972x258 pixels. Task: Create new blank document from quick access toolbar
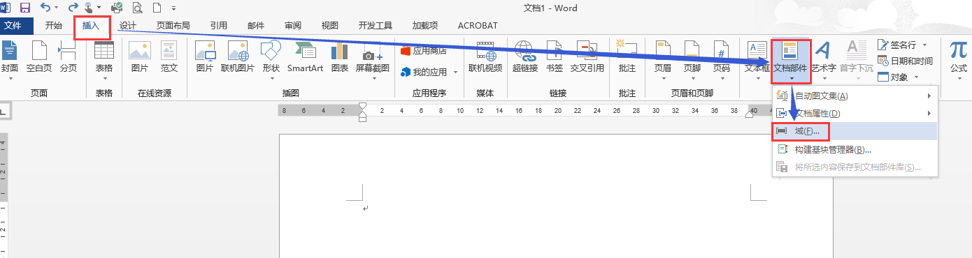[156, 8]
